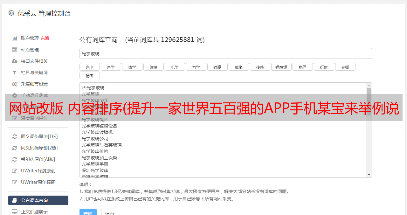Viewport: 407px width, 215px height.
Task: Open UWriter原创标题 in the sidebar
Action: [38, 182]
